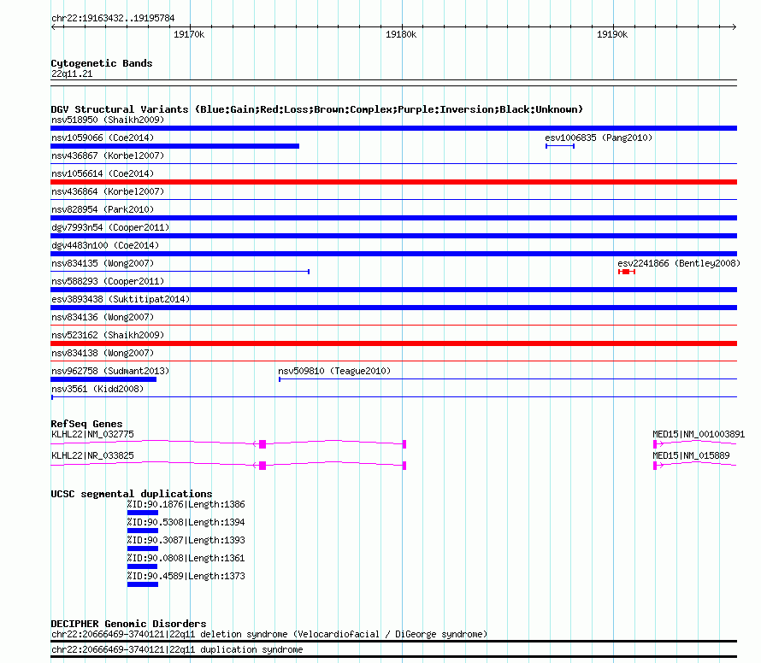
Task: Select the RefSeq Genes track heading
Action: tap(87, 424)
